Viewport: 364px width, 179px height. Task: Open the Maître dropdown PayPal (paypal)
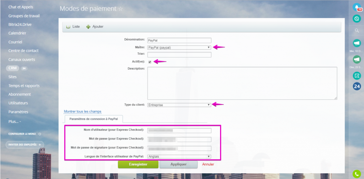coord(179,48)
